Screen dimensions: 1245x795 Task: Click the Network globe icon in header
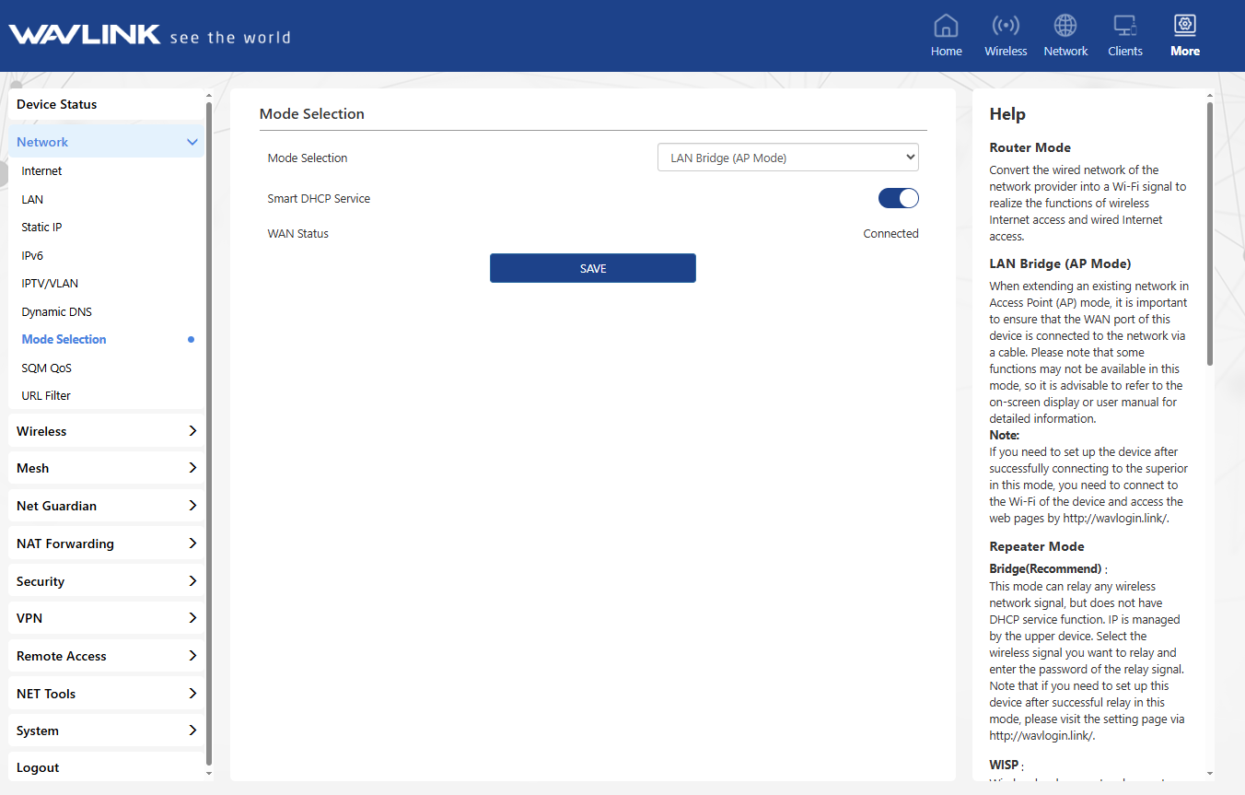[x=1065, y=26]
